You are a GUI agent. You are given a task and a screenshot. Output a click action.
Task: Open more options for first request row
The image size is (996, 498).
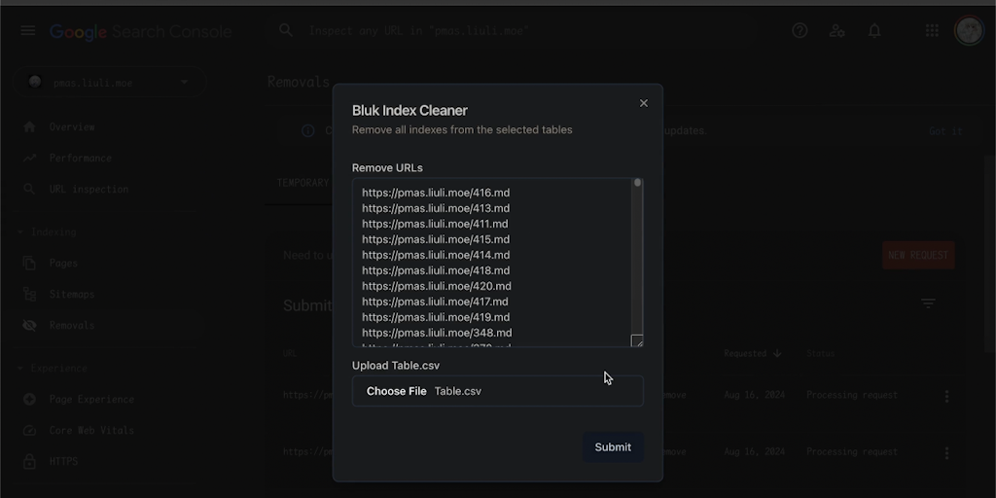[x=946, y=396]
